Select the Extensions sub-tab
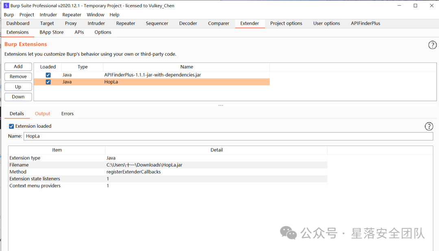Viewport: 439px width, 251px height. 17,32
